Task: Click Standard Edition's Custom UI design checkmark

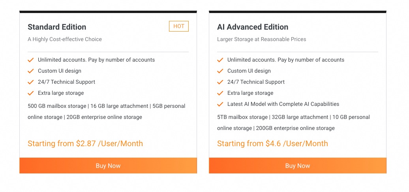Action: [30, 71]
